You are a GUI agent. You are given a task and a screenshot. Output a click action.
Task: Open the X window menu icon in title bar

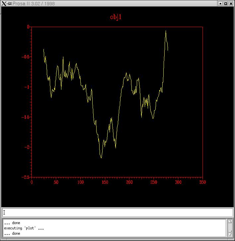click(4, 4)
